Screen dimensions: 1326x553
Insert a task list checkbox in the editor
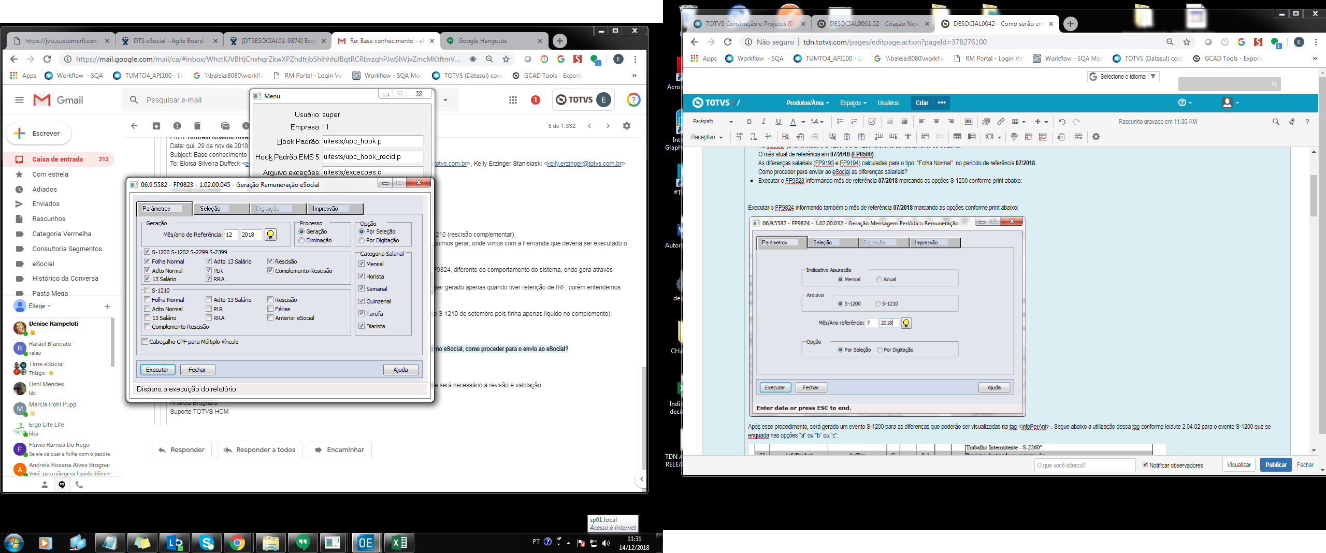point(872,122)
